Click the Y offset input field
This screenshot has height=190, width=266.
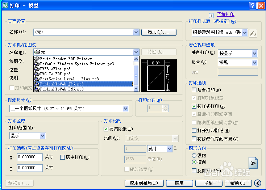click(x=30, y=168)
